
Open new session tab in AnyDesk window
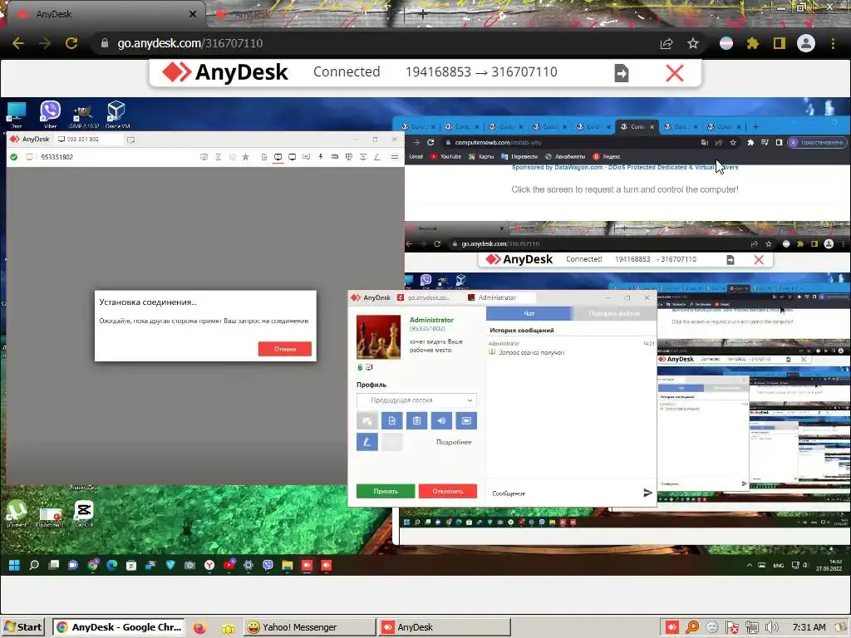pos(130,140)
